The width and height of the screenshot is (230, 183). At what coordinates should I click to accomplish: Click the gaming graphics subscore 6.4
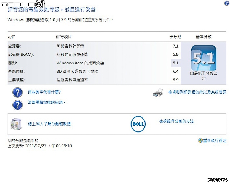176,71
